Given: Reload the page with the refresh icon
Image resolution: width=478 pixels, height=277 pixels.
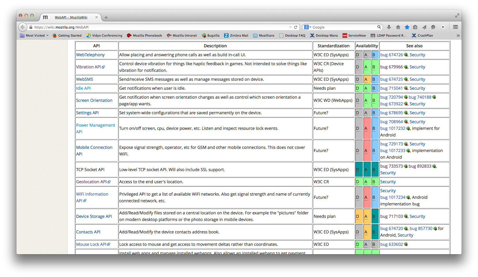Looking at the screenshot, I should [x=296, y=27].
